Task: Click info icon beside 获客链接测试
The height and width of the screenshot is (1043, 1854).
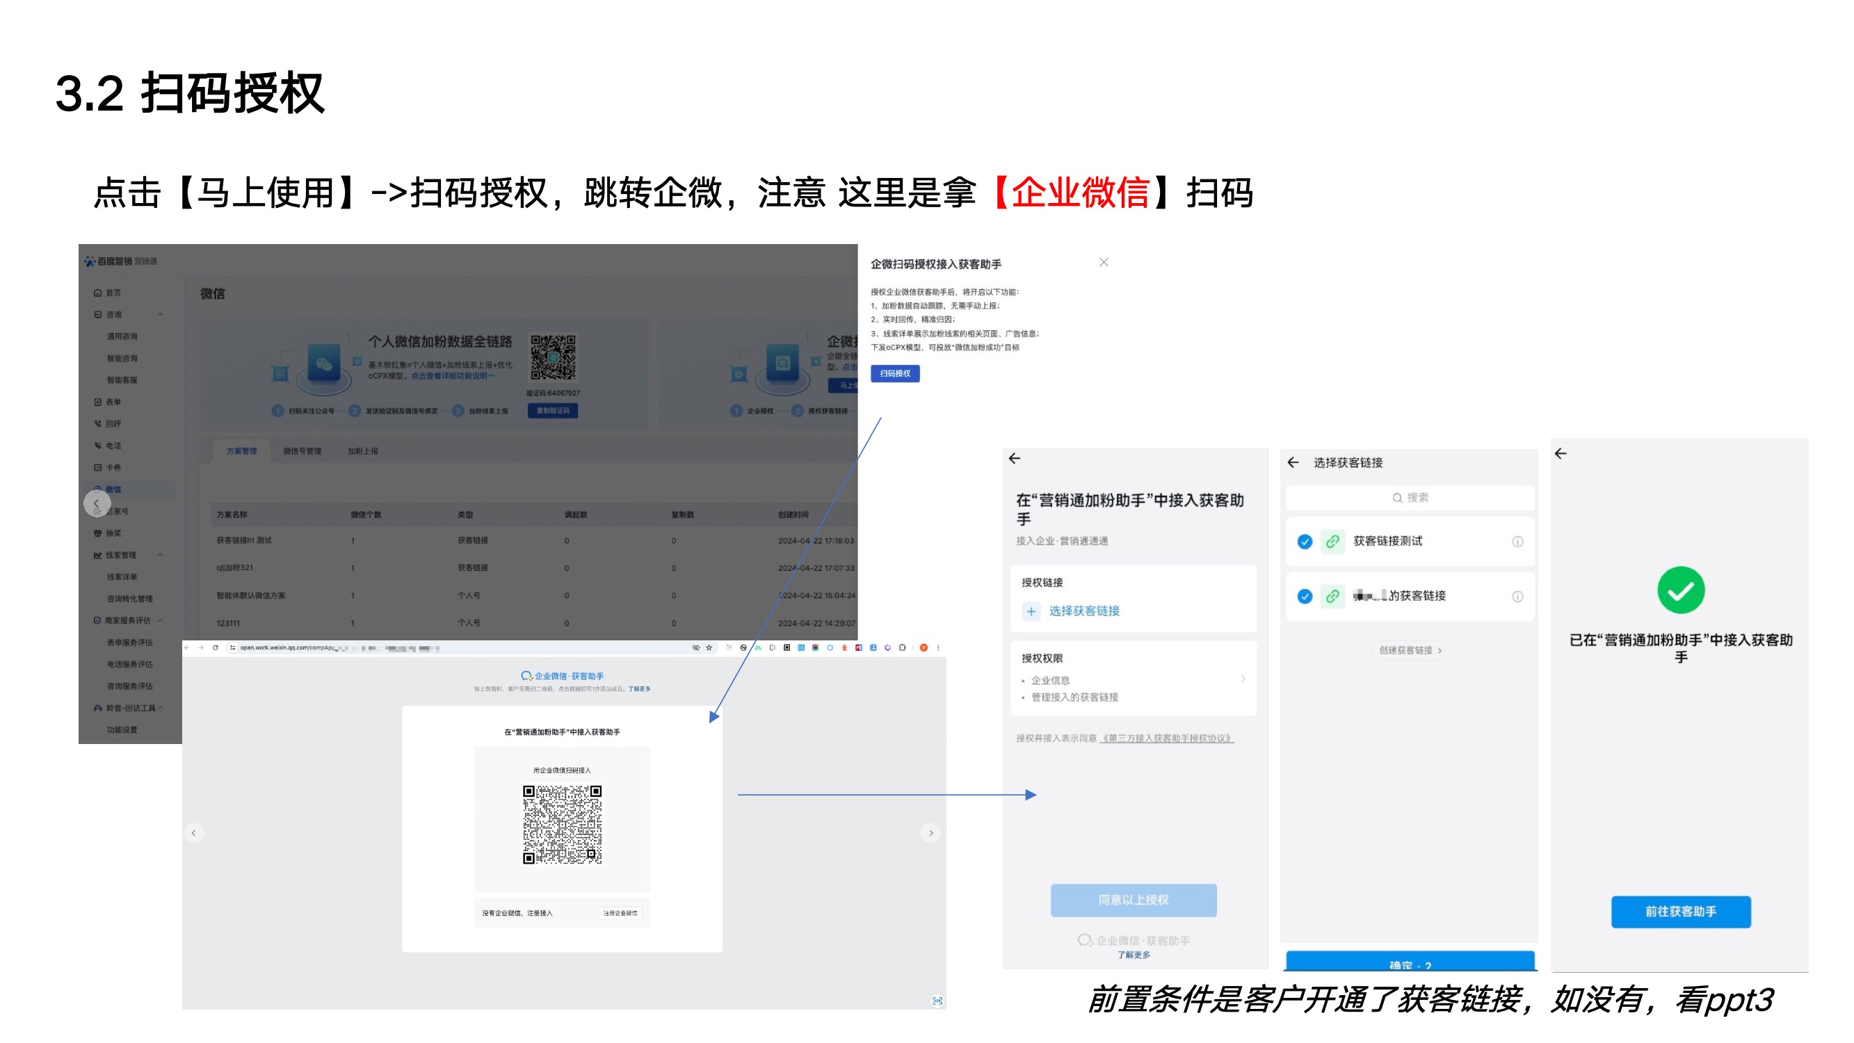Action: 1517,541
